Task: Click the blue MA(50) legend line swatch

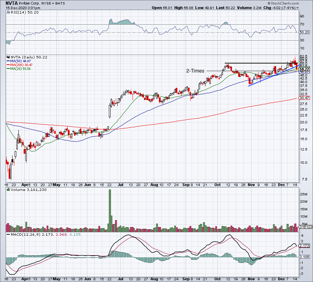Action: tap(8, 61)
